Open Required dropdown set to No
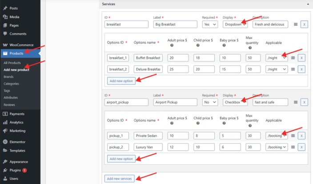This screenshot has width=313, height=184. tap(210, 102)
